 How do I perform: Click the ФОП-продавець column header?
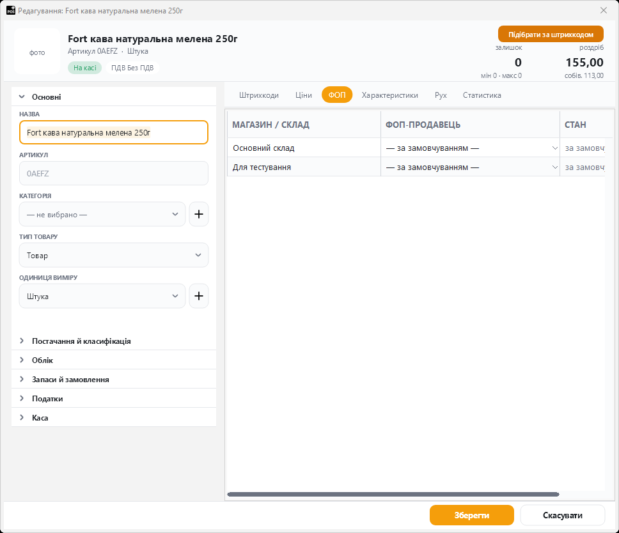[470, 125]
